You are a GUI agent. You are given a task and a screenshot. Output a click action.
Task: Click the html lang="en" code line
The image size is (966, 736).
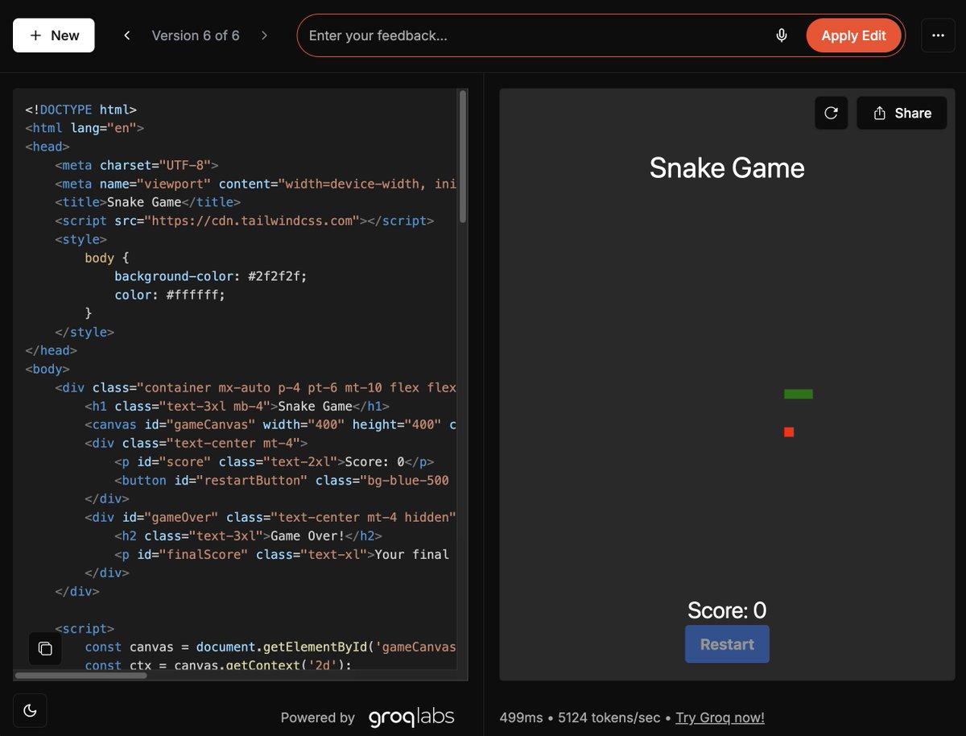pyautogui.click(x=85, y=128)
